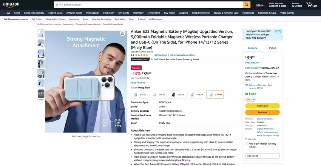Open the hamburger All menu
This screenshot has height=166, width=321.
(7, 13)
